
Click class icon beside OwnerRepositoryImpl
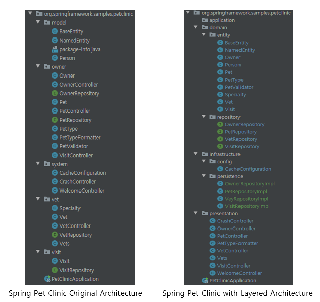pos(220,183)
